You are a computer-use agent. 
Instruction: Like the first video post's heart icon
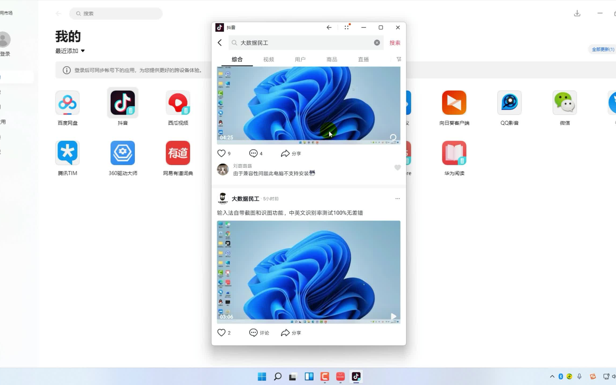221,153
